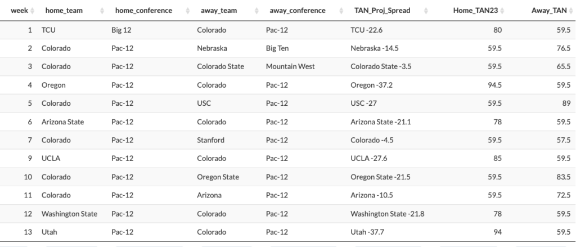
Task: Click Home_TAN23 sort arrows icon
Action: point(502,11)
